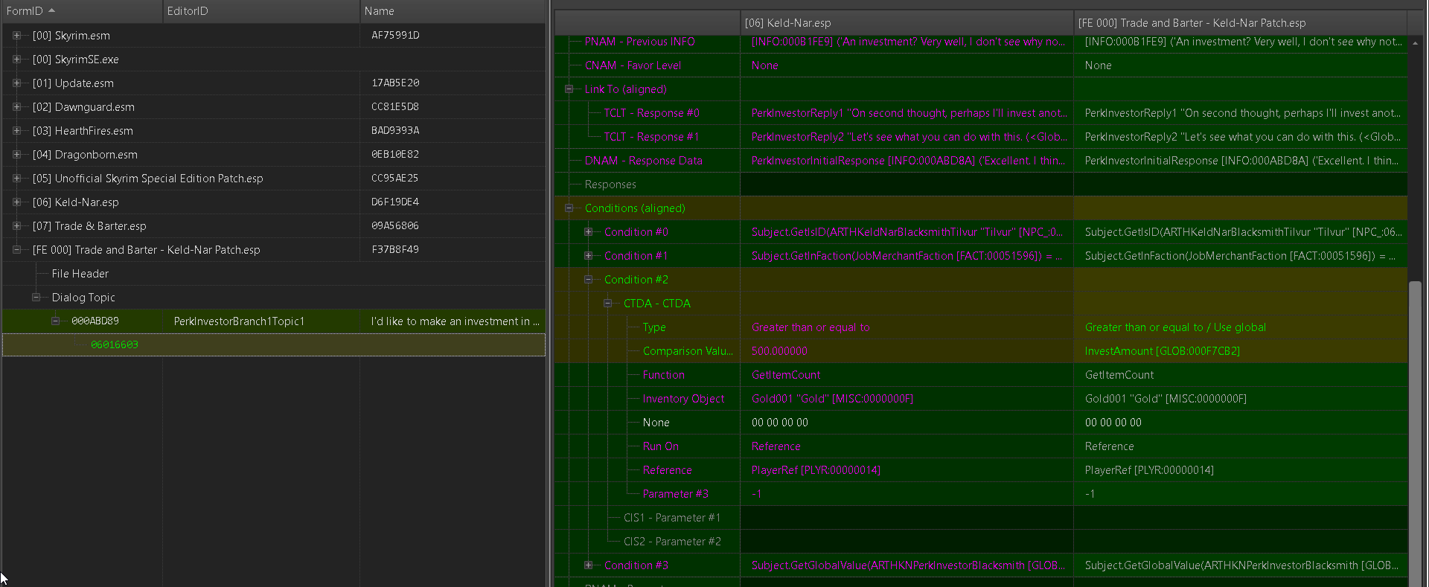
Task: Collapse the Link To (aligned) section
Action: [x=569, y=89]
